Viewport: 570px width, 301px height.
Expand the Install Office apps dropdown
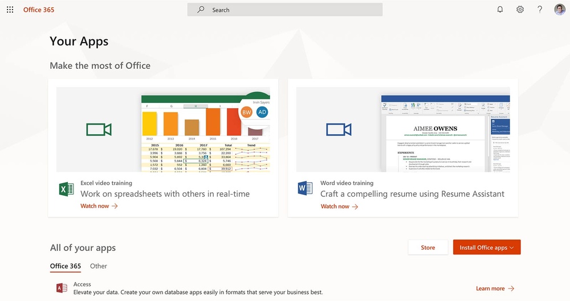tap(487, 248)
